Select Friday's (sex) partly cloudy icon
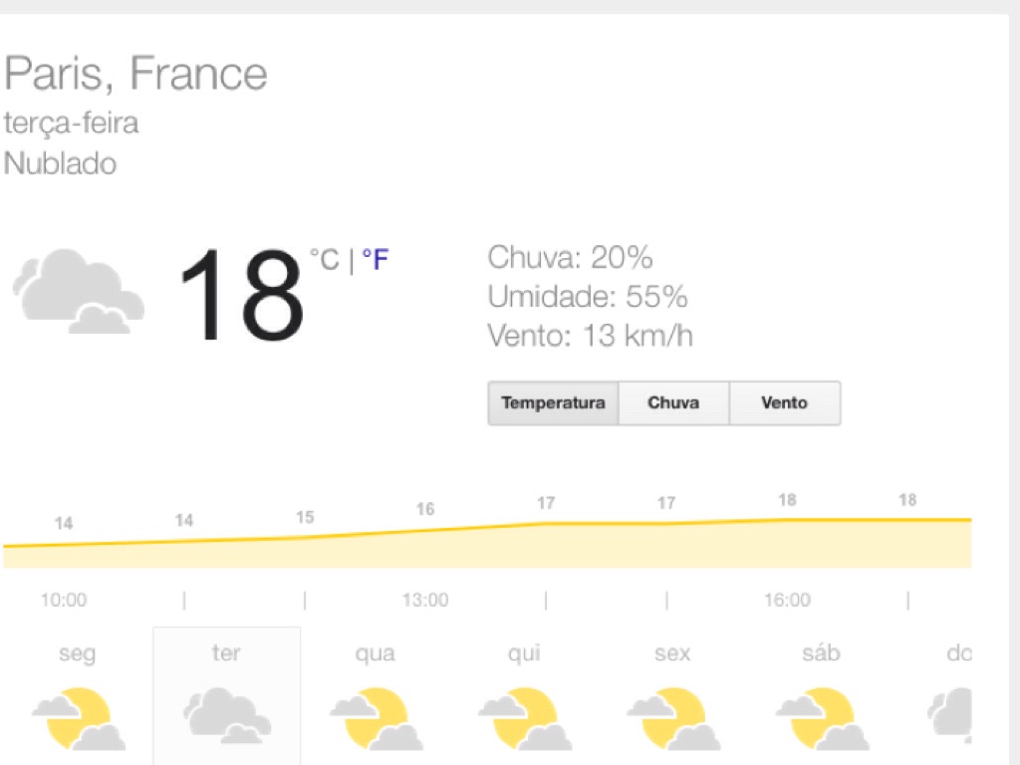Image resolution: width=1020 pixels, height=765 pixels. pyautogui.click(x=672, y=717)
